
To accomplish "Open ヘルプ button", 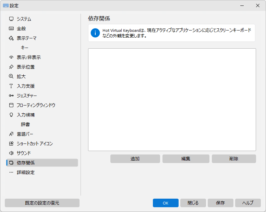I will tap(248, 203).
